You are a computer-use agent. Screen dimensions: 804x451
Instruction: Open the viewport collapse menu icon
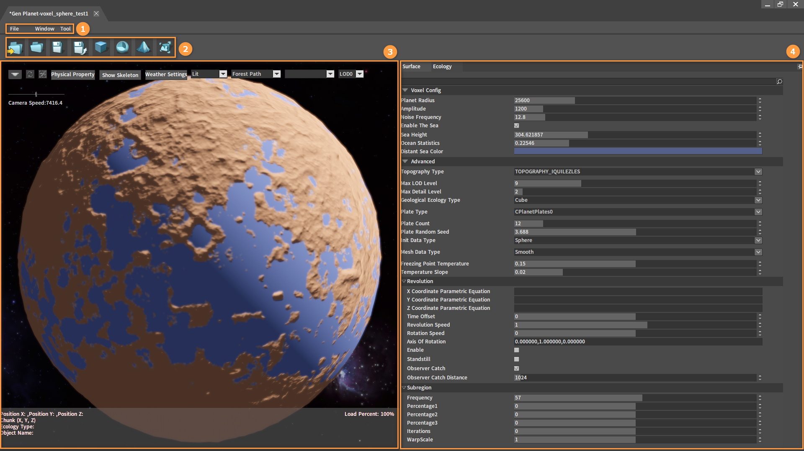tap(15, 74)
